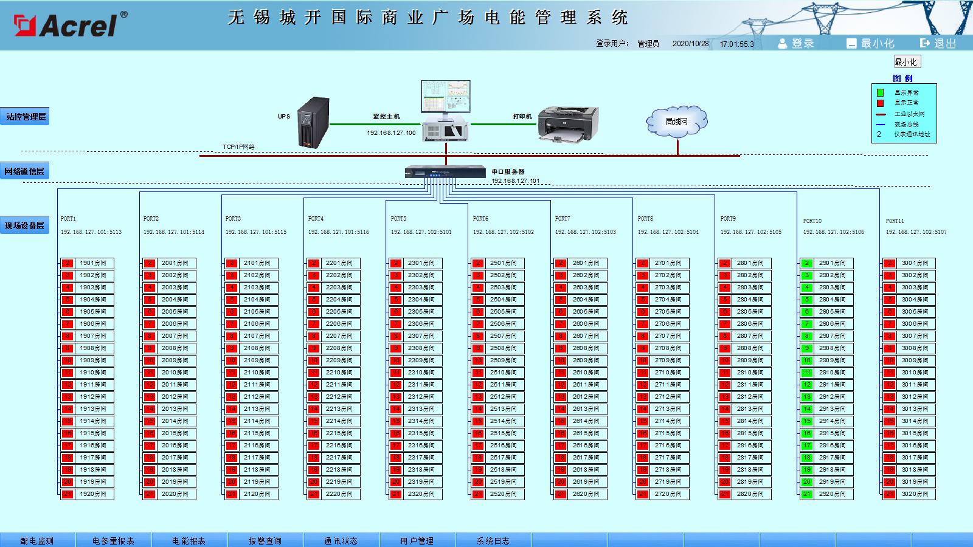Image resolution: width=973 pixels, height=547 pixels.
Task: Click the LAN cloud icon
Action: [x=677, y=120]
